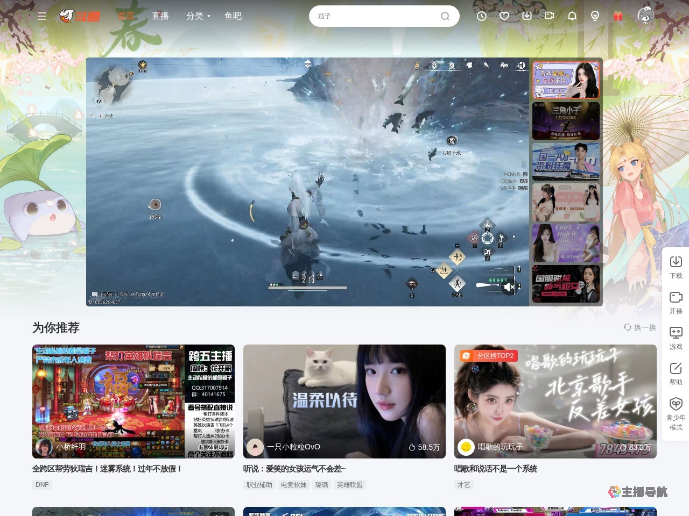
Task: Click the 英雄联盟 tag link
Action: [x=349, y=485]
